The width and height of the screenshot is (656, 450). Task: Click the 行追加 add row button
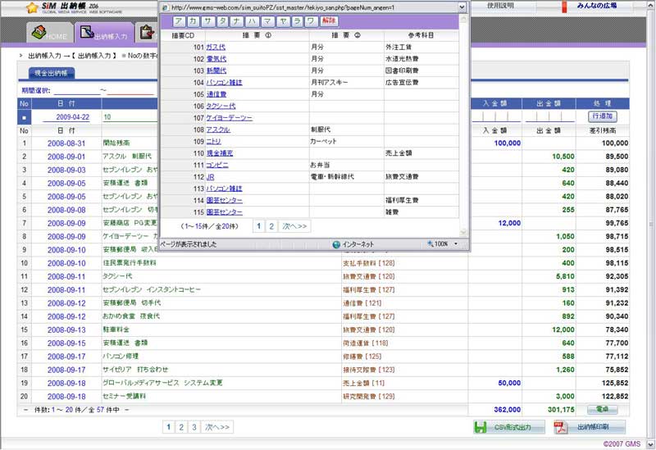(602, 117)
